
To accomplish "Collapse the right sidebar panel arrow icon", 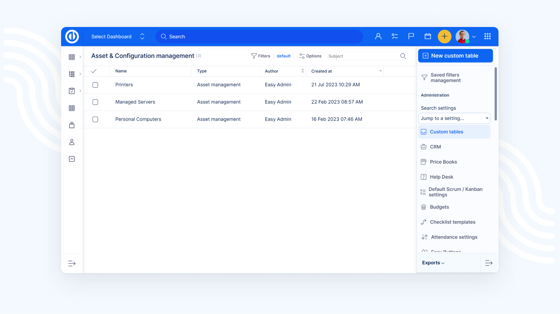I will click(x=489, y=263).
